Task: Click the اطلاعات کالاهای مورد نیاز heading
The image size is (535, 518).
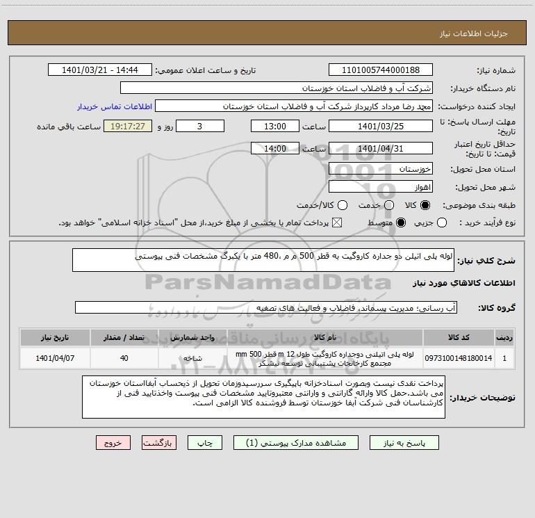Action: [x=464, y=283]
